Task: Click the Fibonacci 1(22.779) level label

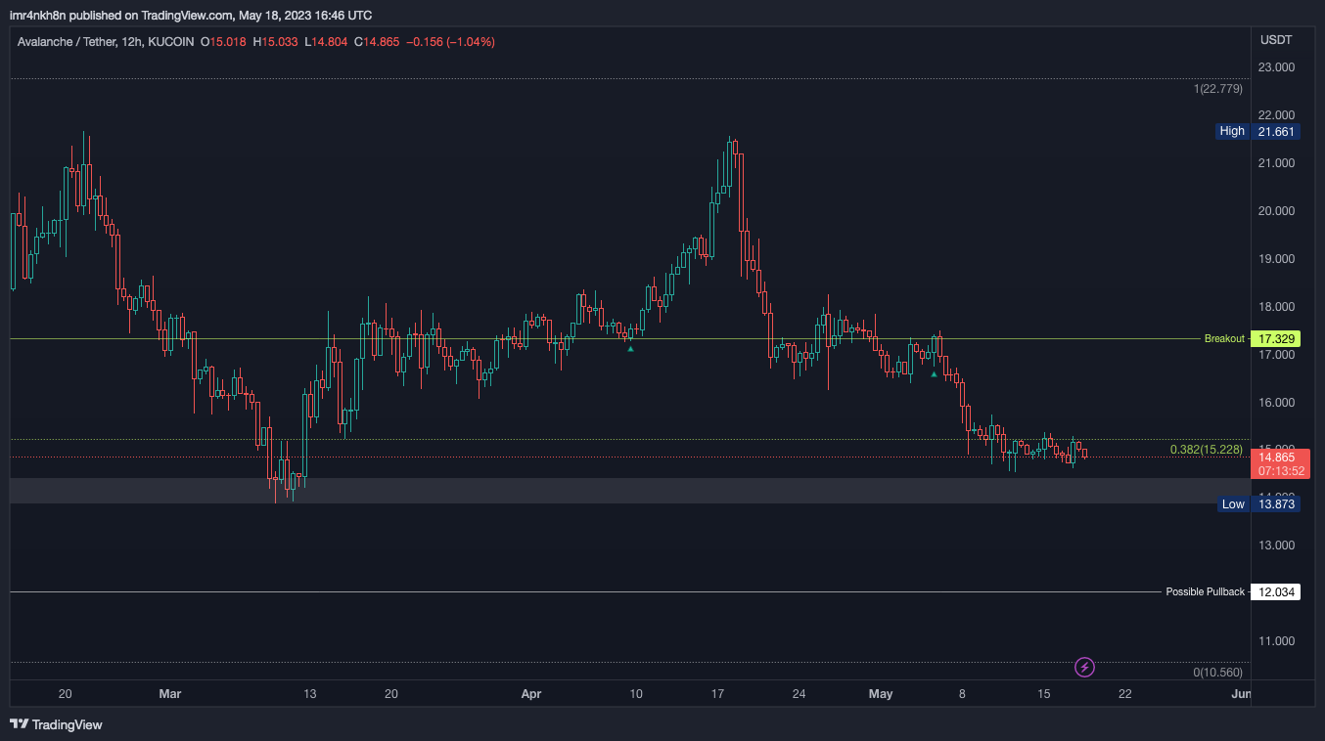Action: (x=1218, y=89)
